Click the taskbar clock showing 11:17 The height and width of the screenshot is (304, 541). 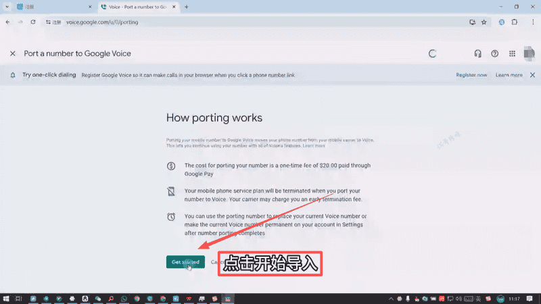pyautogui.click(x=514, y=299)
